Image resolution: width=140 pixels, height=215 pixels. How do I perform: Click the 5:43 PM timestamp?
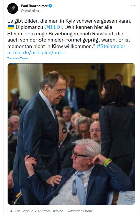(x=14, y=211)
